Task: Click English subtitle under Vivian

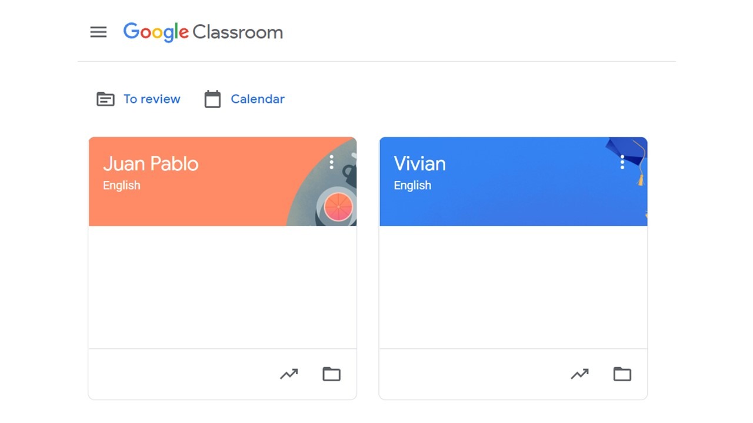Action: pos(412,186)
